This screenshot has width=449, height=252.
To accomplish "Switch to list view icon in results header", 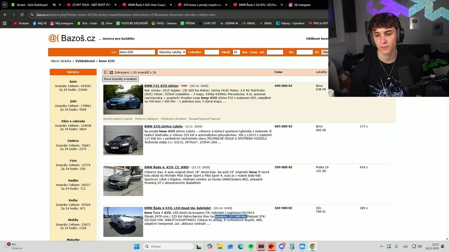I will pos(106,72).
